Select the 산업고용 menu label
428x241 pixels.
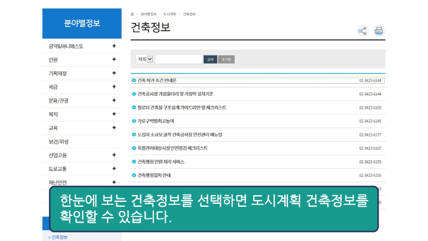click(x=57, y=155)
